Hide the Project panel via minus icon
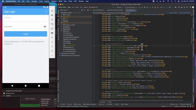 pos(91,10)
